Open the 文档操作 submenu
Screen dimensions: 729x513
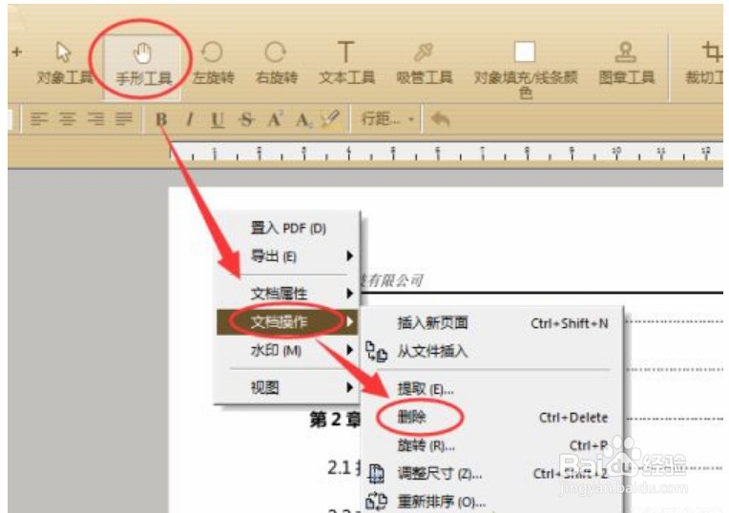click(x=287, y=321)
